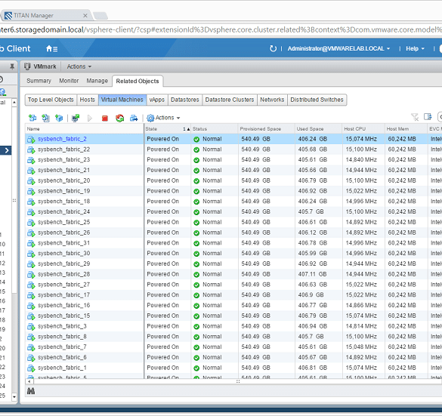Click the VM icon beside sysbench_fabric_19
This screenshot has height=416, width=442.
[31, 191]
